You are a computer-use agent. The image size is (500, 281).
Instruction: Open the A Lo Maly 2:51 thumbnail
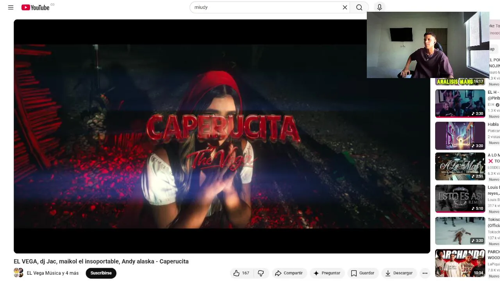pyautogui.click(x=460, y=167)
